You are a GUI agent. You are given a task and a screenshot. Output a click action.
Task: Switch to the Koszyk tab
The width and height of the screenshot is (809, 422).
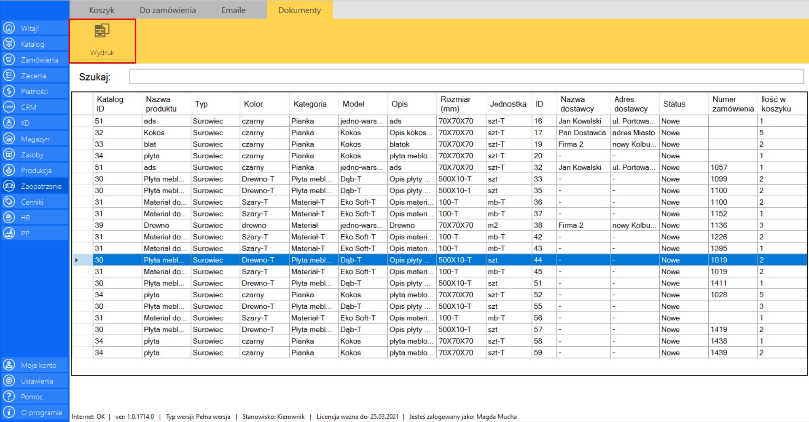102,10
